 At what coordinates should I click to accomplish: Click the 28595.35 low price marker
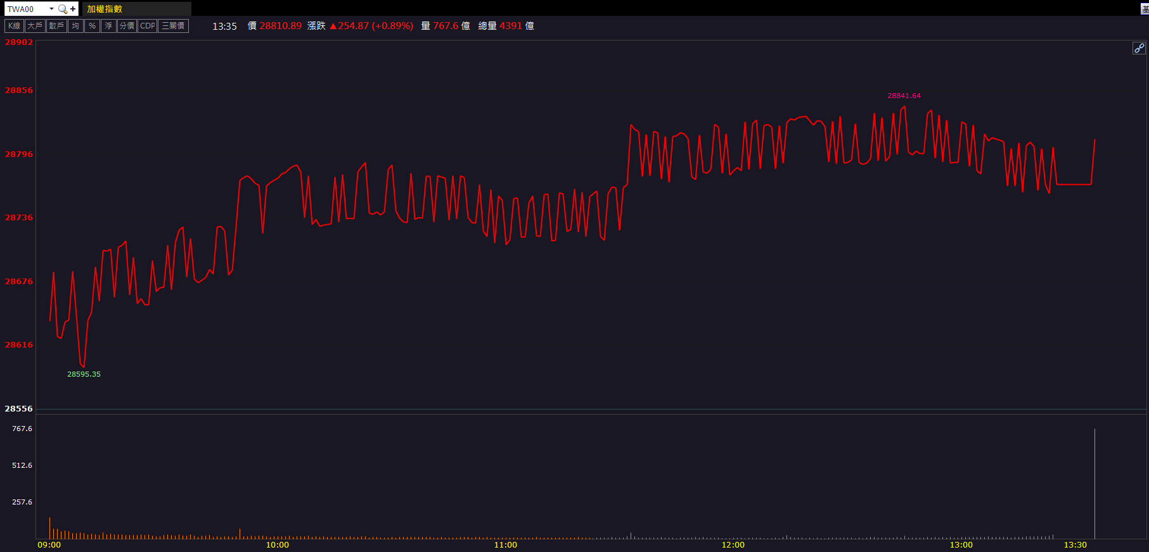84,374
